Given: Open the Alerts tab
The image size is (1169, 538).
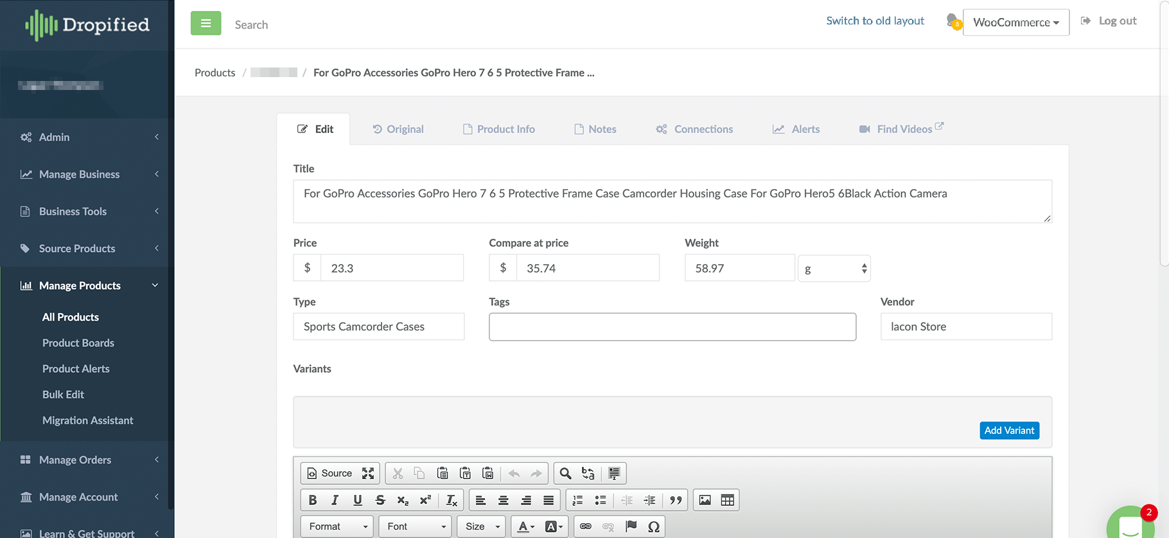Looking at the screenshot, I should (796, 129).
